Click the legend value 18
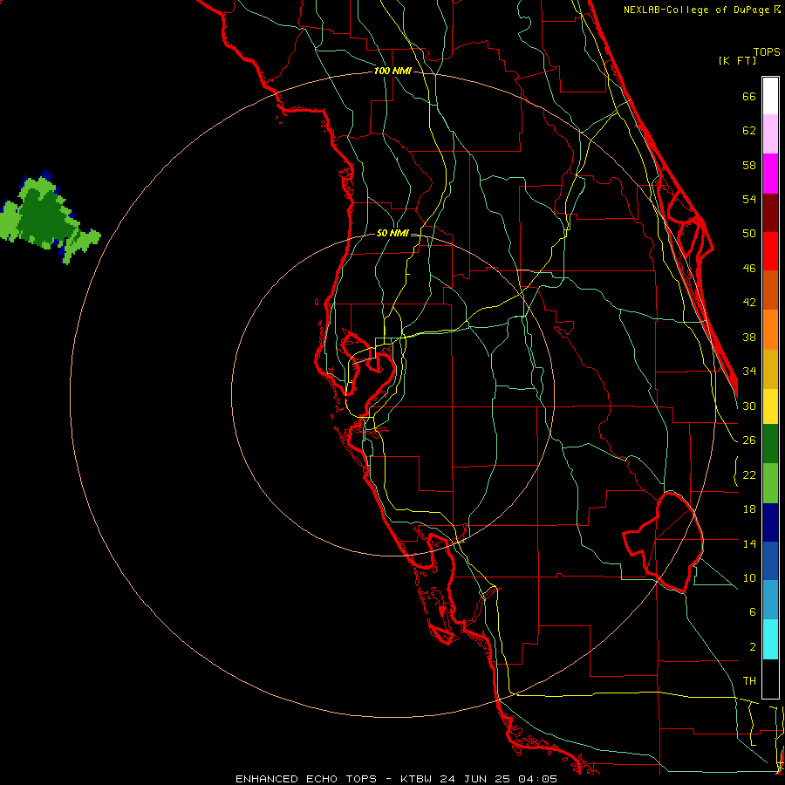The image size is (785, 785). click(x=749, y=509)
